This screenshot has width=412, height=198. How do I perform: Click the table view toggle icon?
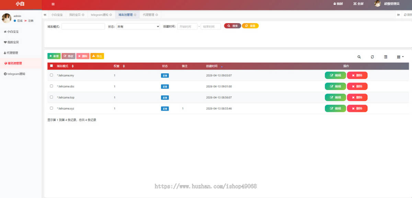pos(386,57)
